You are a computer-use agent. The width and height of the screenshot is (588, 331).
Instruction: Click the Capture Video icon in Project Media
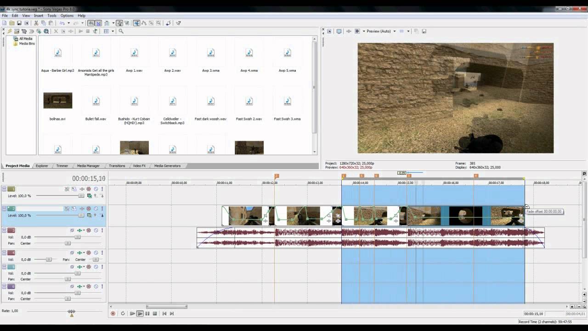click(x=24, y=31)
